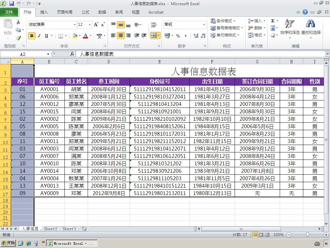Switch to Page Break Preview in status bar
Image resolution: width=330 pixels, height=248 pixels.
click(267, 235)
